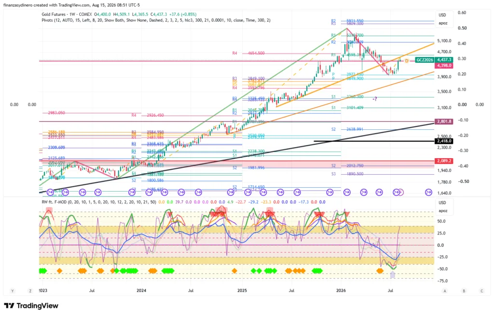
Task: Click the S2 1800.586 pivot label
Action: [x=148, y=180]
